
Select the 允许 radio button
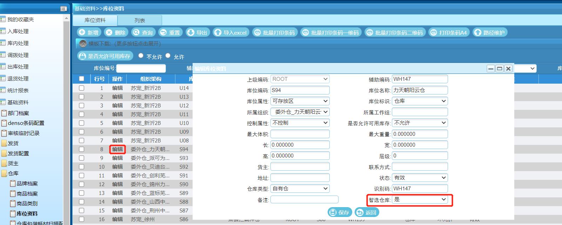pyautogui.click(x=168, y=56)
